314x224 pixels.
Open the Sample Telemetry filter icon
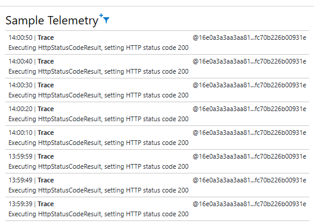click(x=105, y=19)
